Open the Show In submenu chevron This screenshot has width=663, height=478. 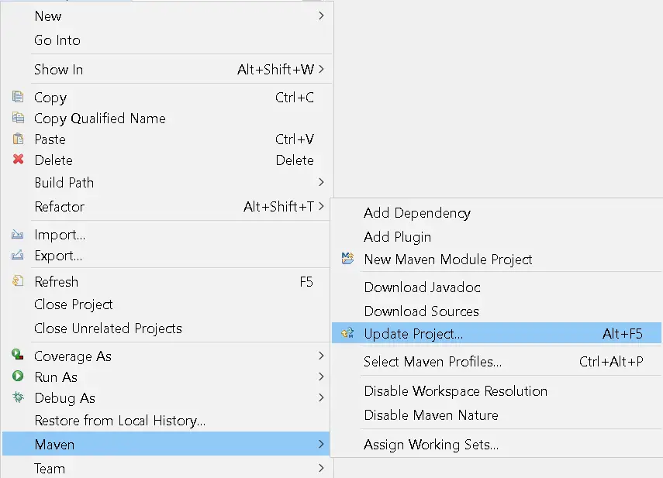[x=321, y=69]
